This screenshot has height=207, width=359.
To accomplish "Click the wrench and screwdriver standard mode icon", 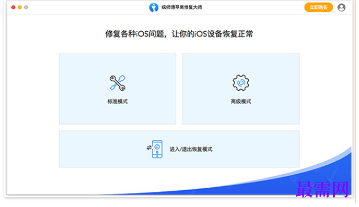I will tap(118, 83).
